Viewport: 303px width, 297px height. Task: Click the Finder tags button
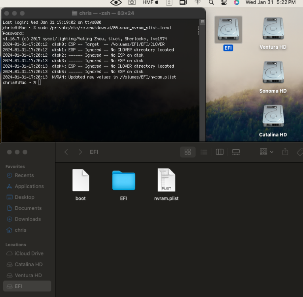[x=300, y=152]
